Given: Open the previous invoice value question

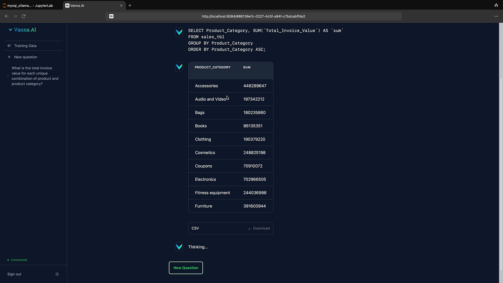Looking at the screenshot, I should [35, 76].
